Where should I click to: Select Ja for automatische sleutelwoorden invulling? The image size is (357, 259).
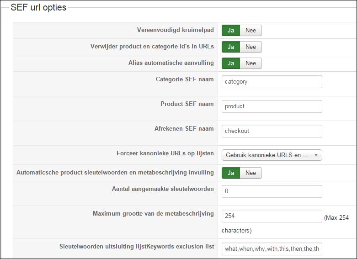click(231, 173)
